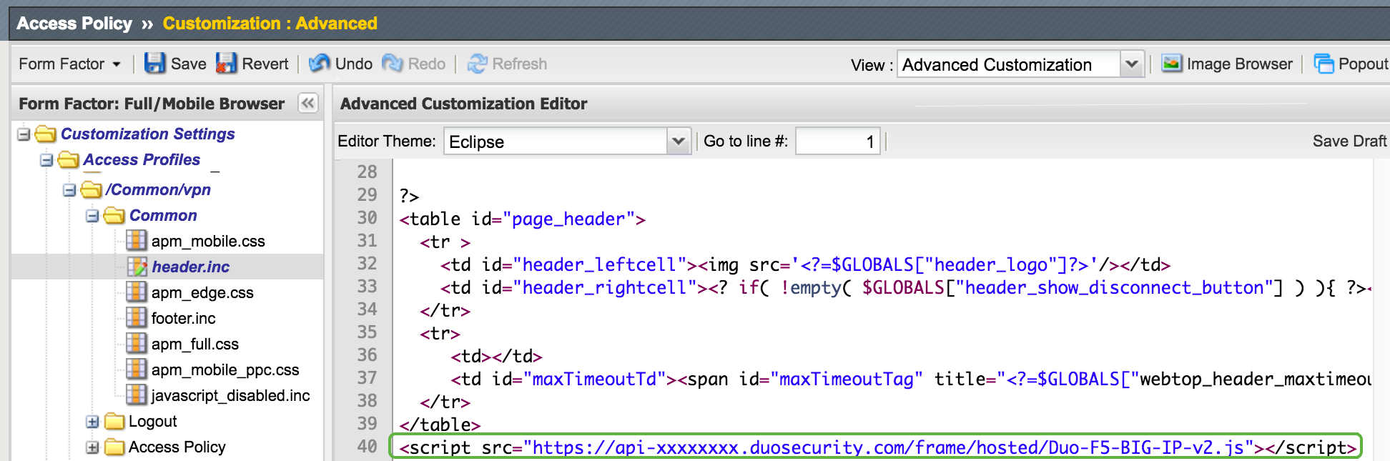1390x461 pixels.
Task: Click the Redo arrow icon
Action: coord(392,64)
